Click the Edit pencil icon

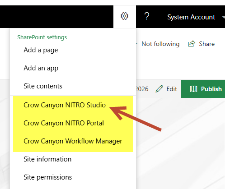[x=159, y=89]
